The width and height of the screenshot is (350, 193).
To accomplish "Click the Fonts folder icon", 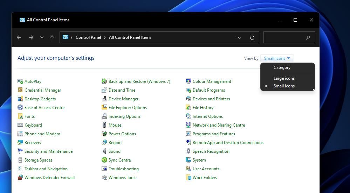I will tap(20, 116).
